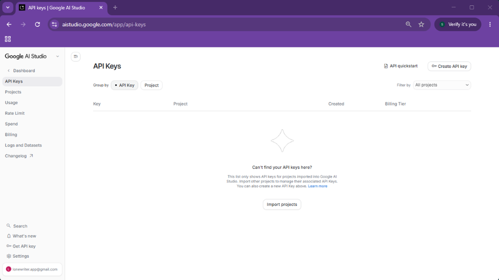Maximize the browser window
The width and height of the screenshot is (499, 280).
pos(472,7)
